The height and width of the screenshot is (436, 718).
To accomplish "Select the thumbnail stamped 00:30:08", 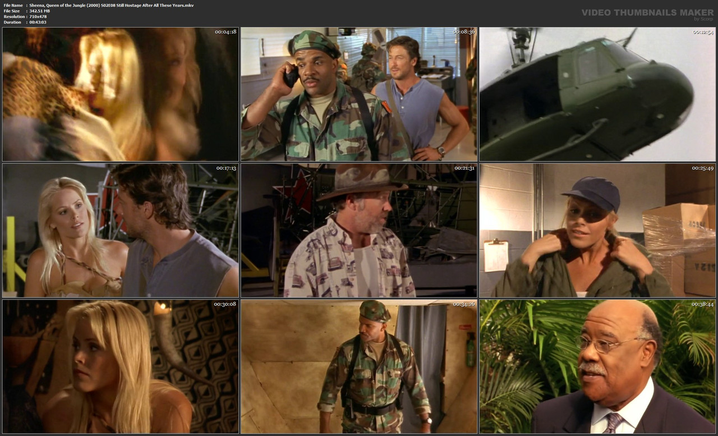I will pyautogui.click(x=121, y=366).
